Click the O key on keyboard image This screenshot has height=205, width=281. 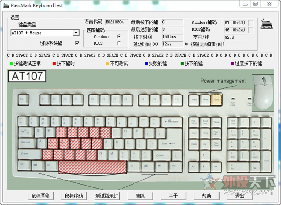click(127, 133)
